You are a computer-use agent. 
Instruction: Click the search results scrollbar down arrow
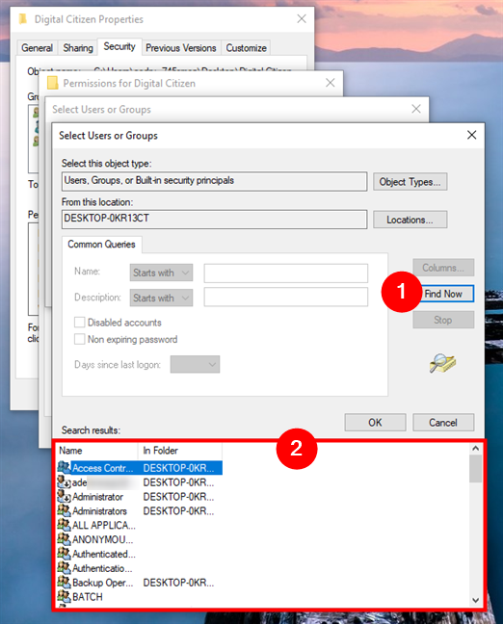[x=475, y=600]
